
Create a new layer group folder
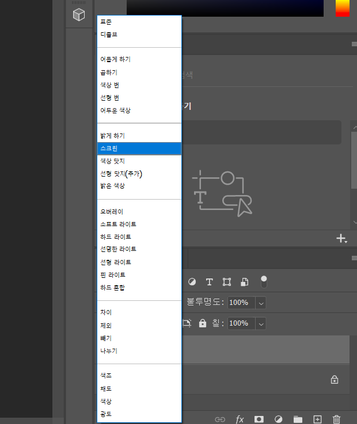pos(298,419)
